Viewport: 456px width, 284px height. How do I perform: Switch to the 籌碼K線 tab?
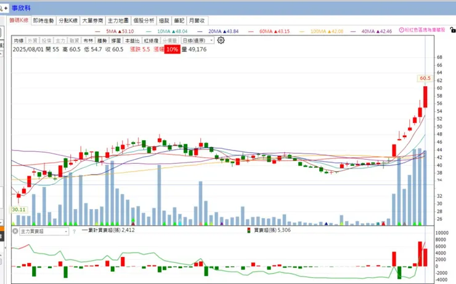coord(19,20)
